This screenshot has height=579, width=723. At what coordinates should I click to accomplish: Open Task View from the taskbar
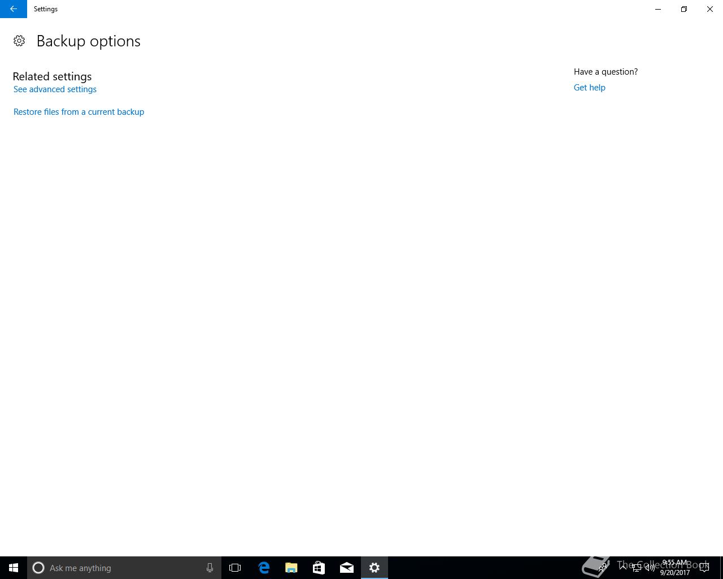235,568
